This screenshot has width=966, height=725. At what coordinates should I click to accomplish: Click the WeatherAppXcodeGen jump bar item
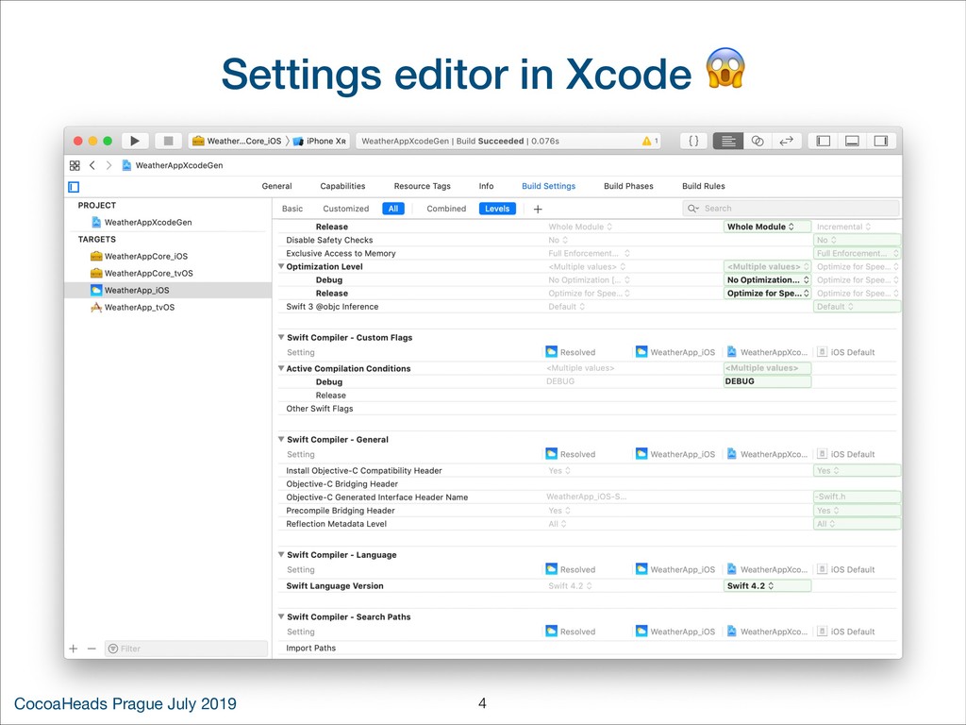(174, 165)
